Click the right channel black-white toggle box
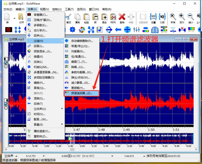Viewport: 202px width, 164px height. [x=6, y=100]
